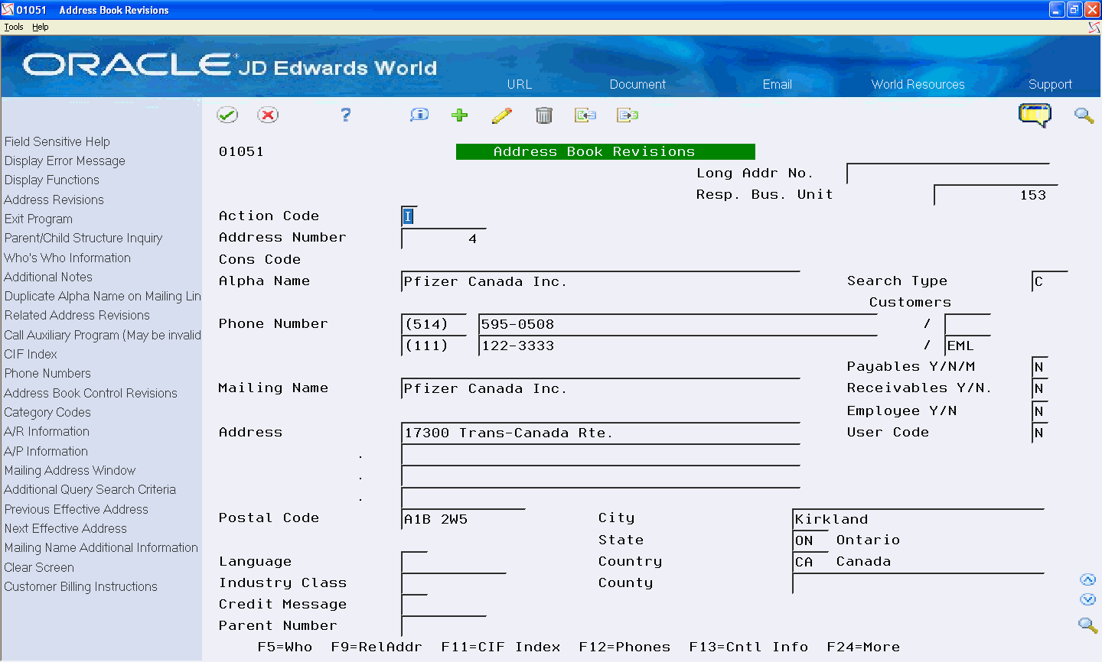The height and width of the screenshot is (662, 1102).
Task: Click the green checkmark Enter icon
Action: (x=227, y=115)
